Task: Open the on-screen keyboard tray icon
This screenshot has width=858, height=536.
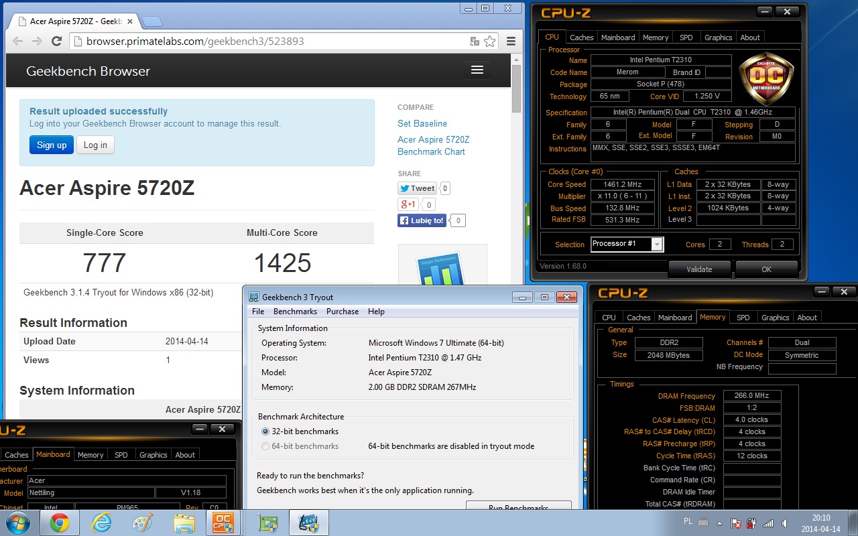Action: (703, 522)
